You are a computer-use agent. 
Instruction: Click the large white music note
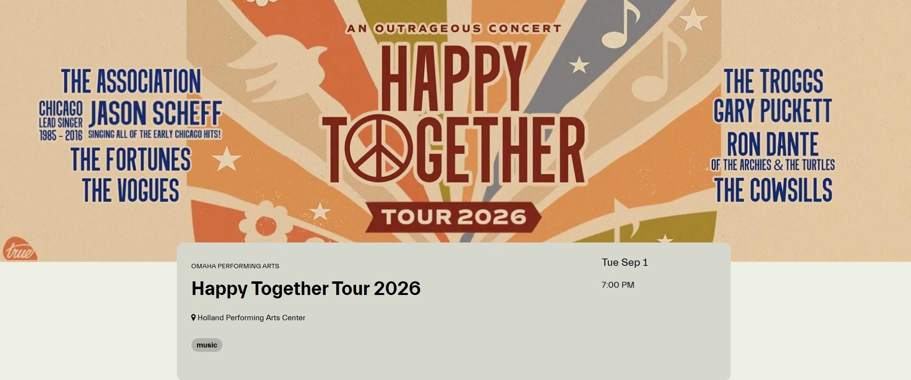(x=620, y=24)
